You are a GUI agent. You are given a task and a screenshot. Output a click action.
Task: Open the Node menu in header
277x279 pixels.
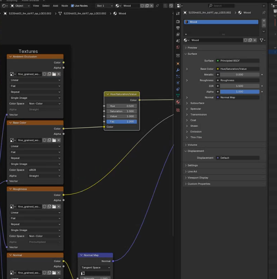64,6
